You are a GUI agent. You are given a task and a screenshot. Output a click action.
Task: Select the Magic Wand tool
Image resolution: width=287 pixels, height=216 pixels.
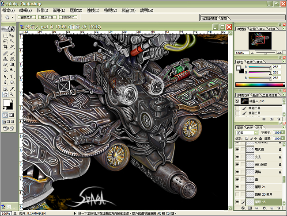[11, 41]
